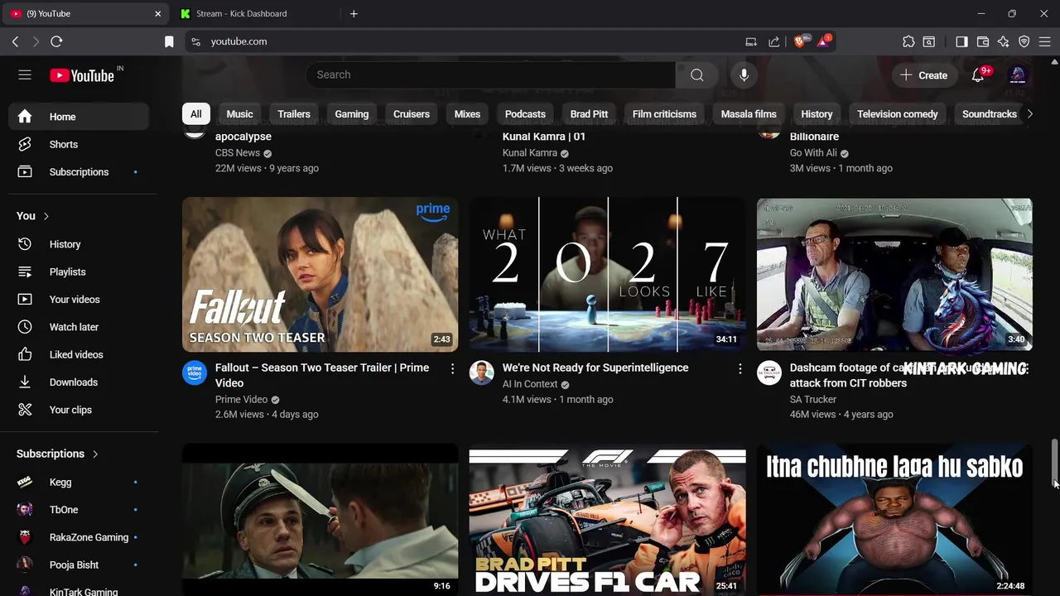Click the search magnifier button
1060x596 pixels.
coord(697,74)
